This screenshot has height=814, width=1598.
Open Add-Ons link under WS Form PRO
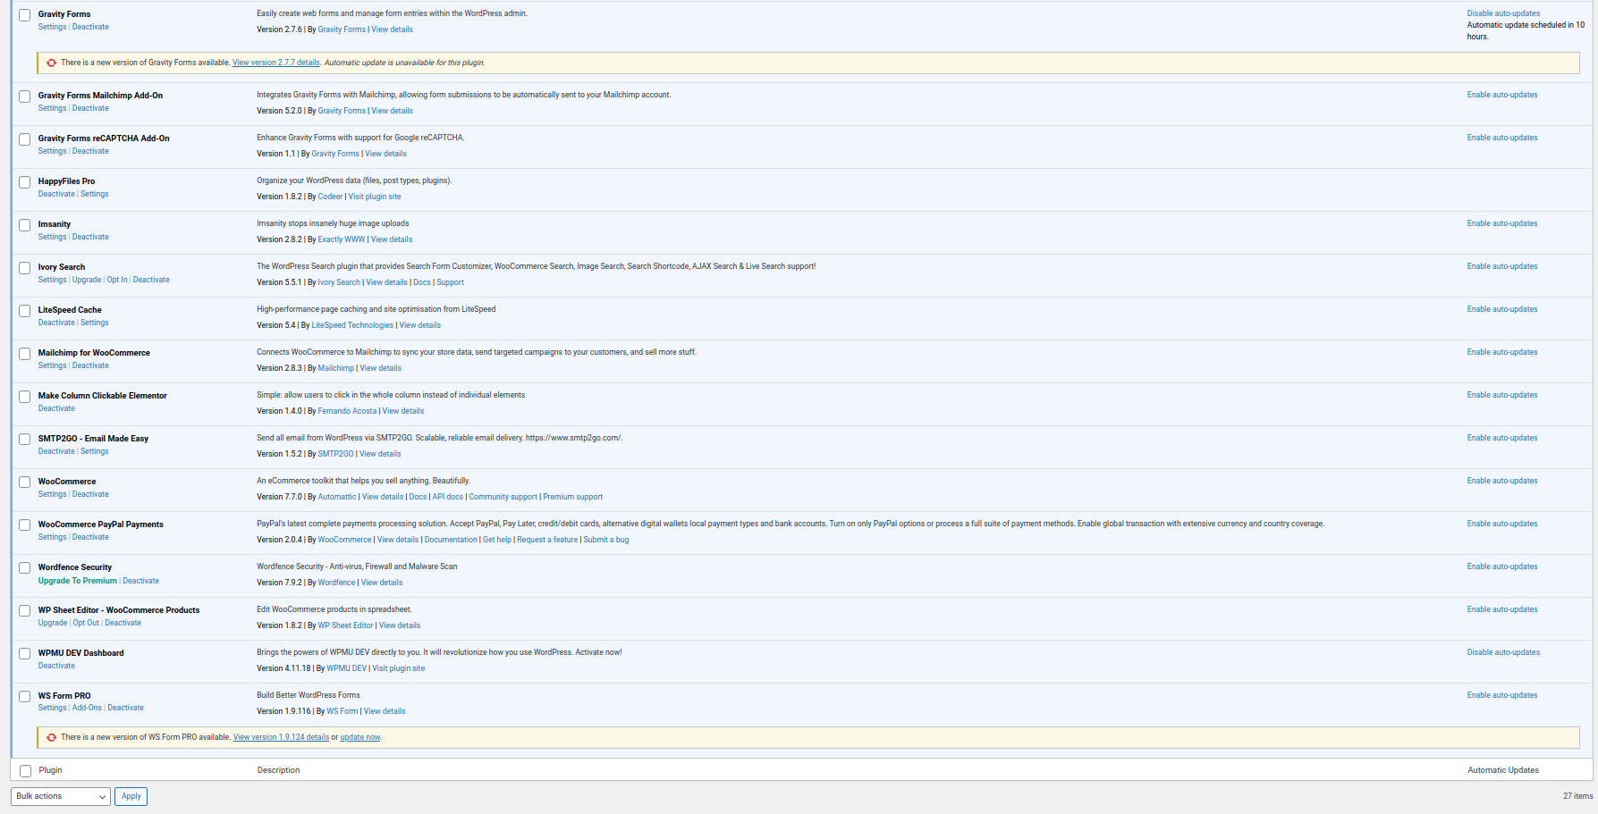[x=87, y=708]
